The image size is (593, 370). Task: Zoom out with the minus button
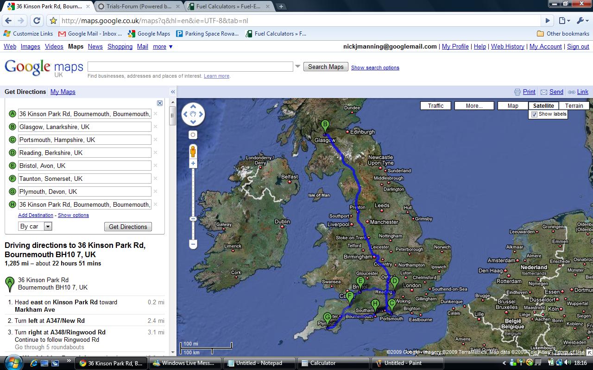[193, 244]
